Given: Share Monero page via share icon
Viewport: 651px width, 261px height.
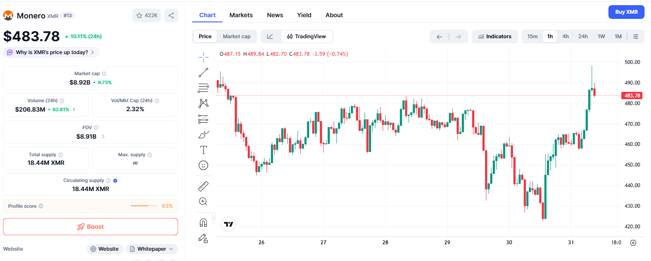Looking at the screenshot, I should point(171,15).
